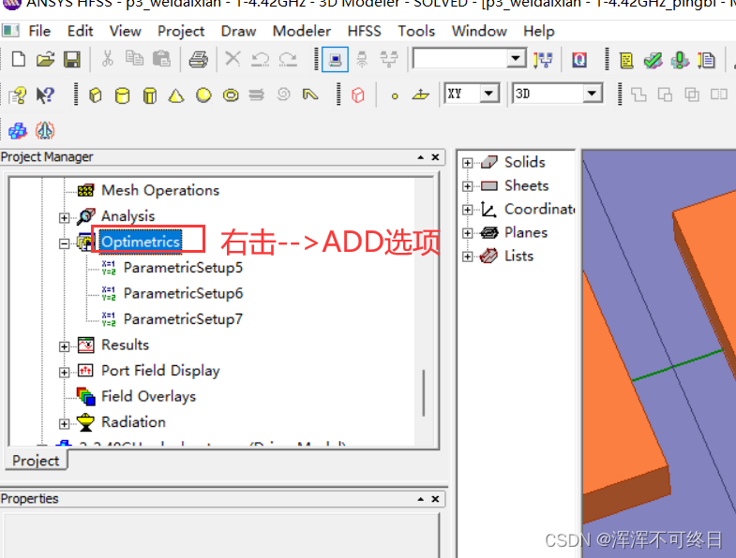The image size is (736, 558).
Task: Undo the last action
Action: 260,60
